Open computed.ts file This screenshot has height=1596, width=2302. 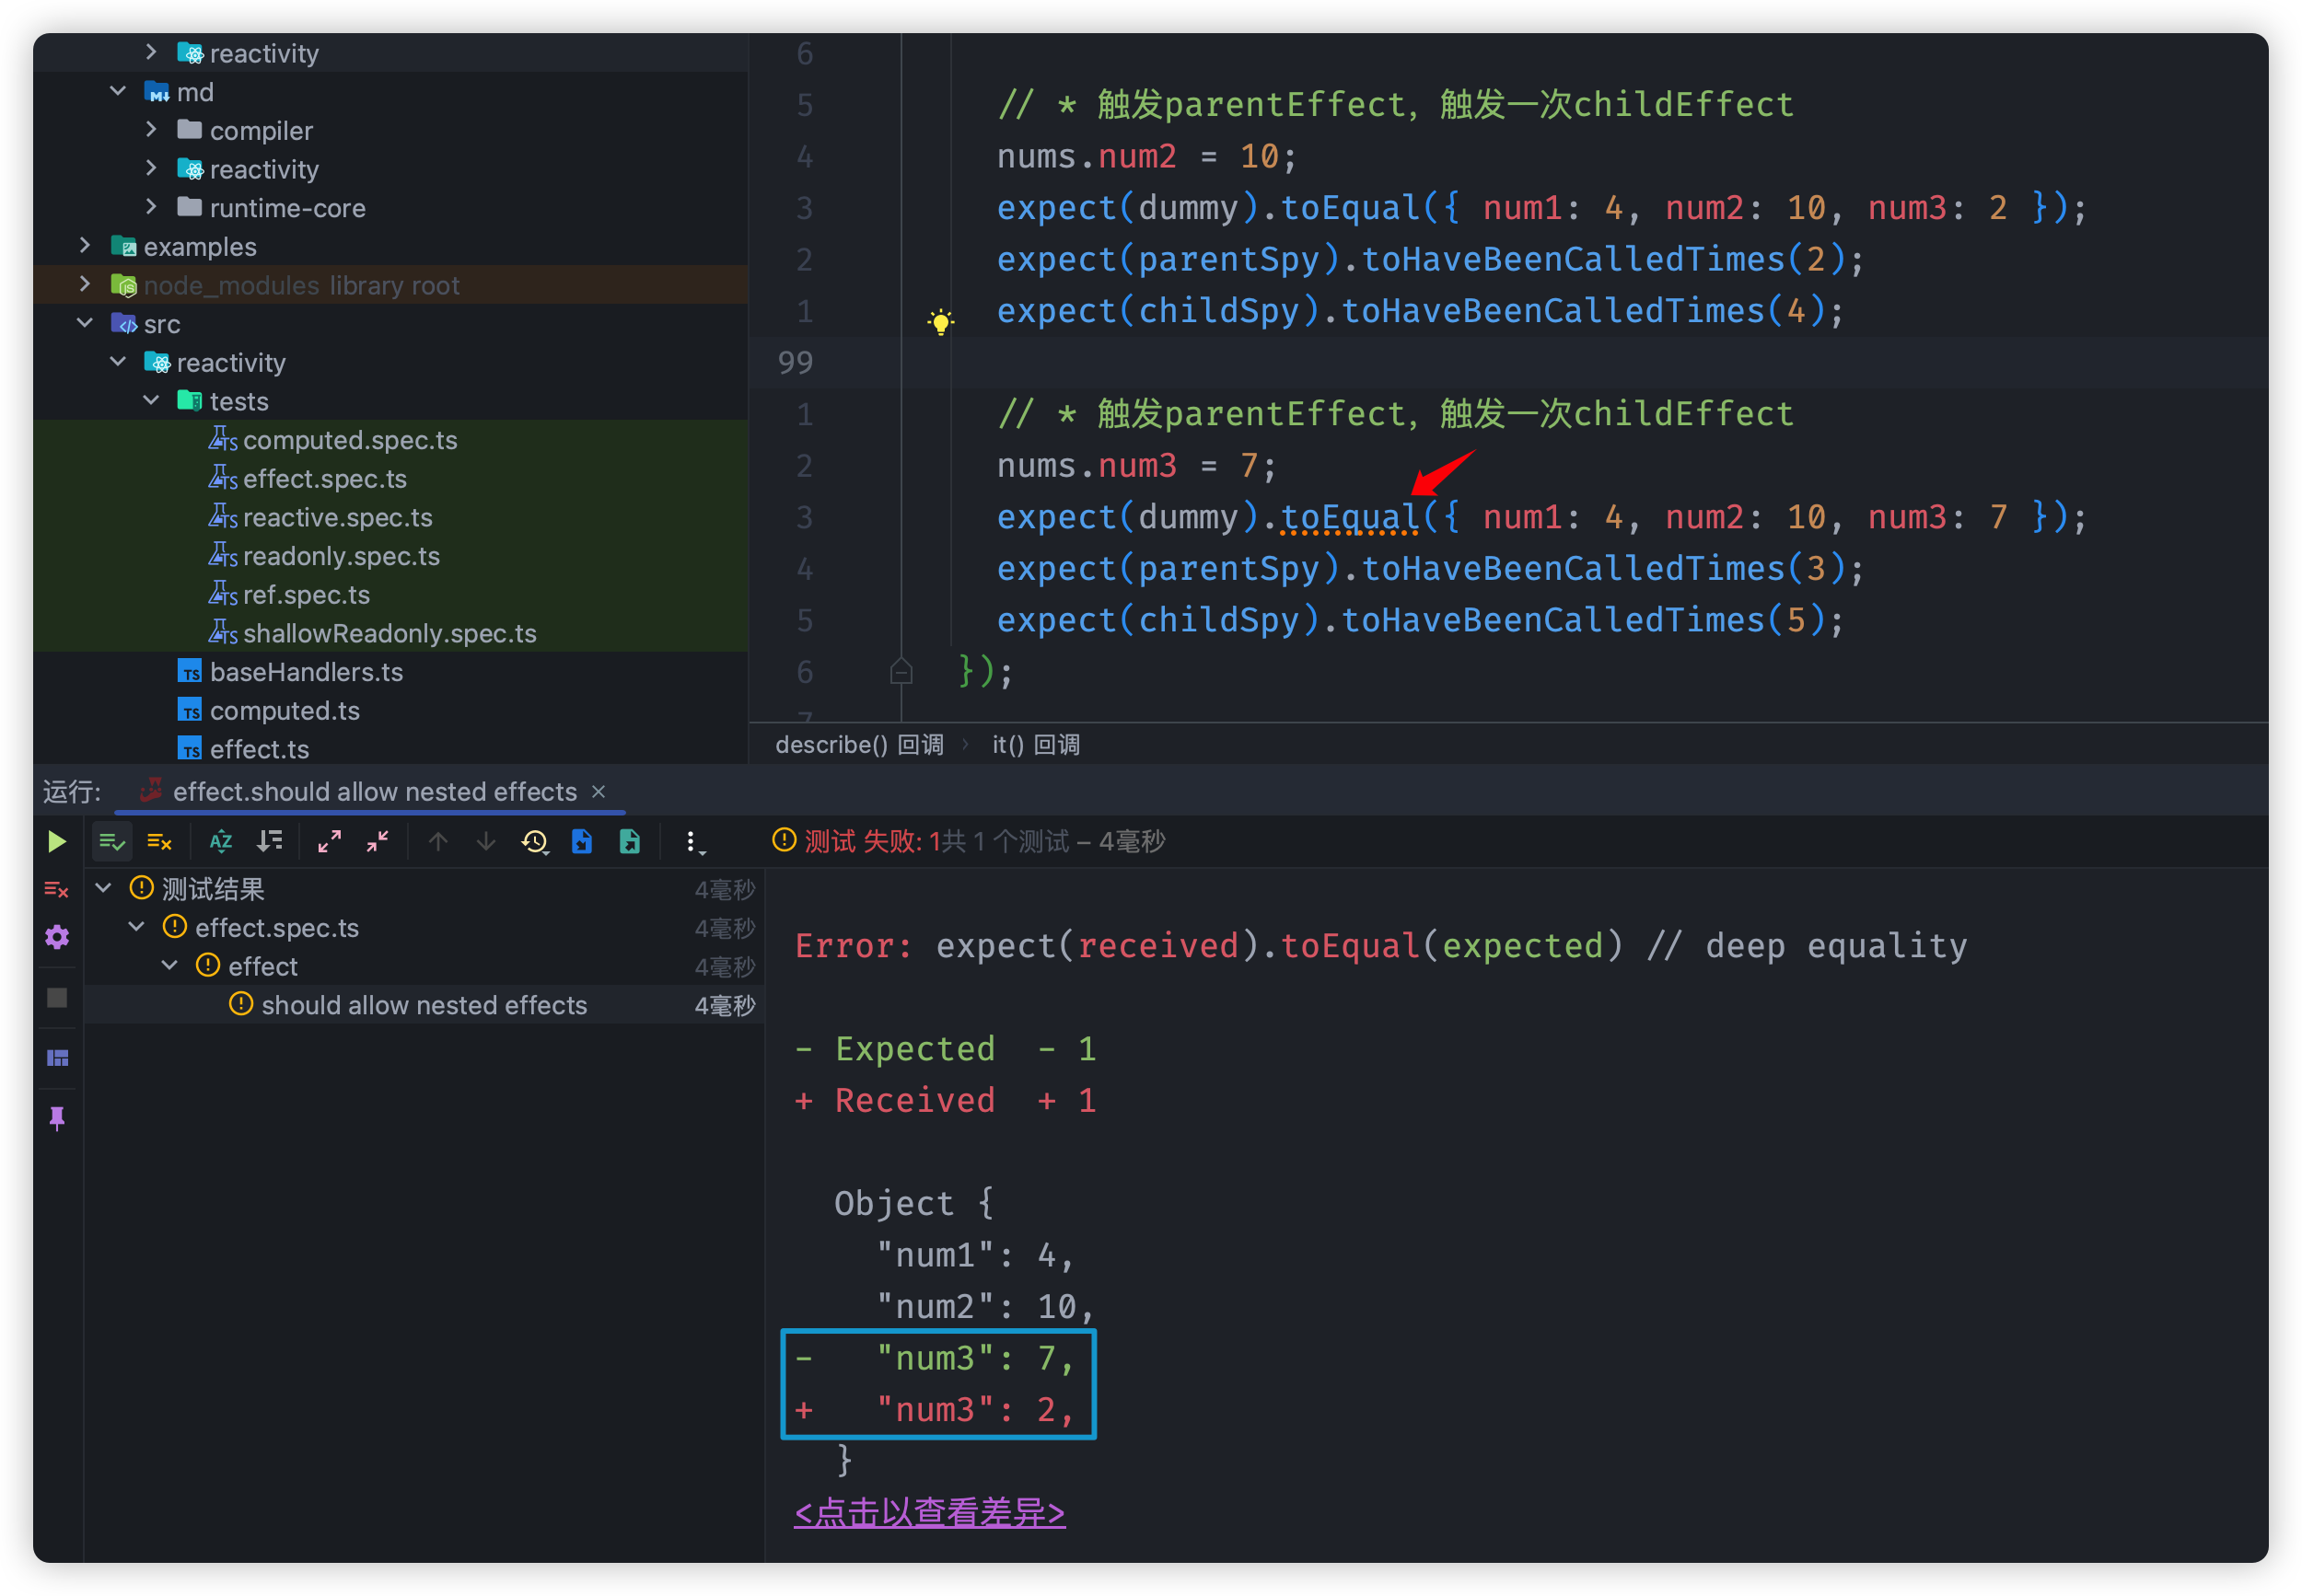click(285, 711)
